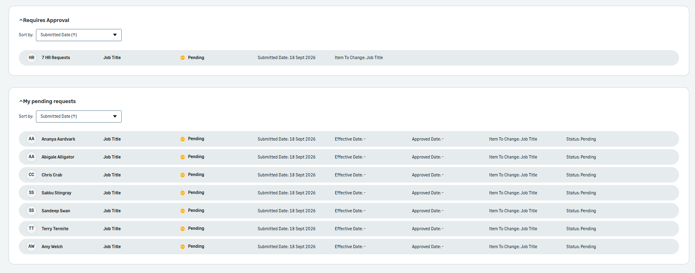Click Approved Date in Ananya Aardvark's row
The height and width of the screenshot is (273, 695).
point(428,139)
